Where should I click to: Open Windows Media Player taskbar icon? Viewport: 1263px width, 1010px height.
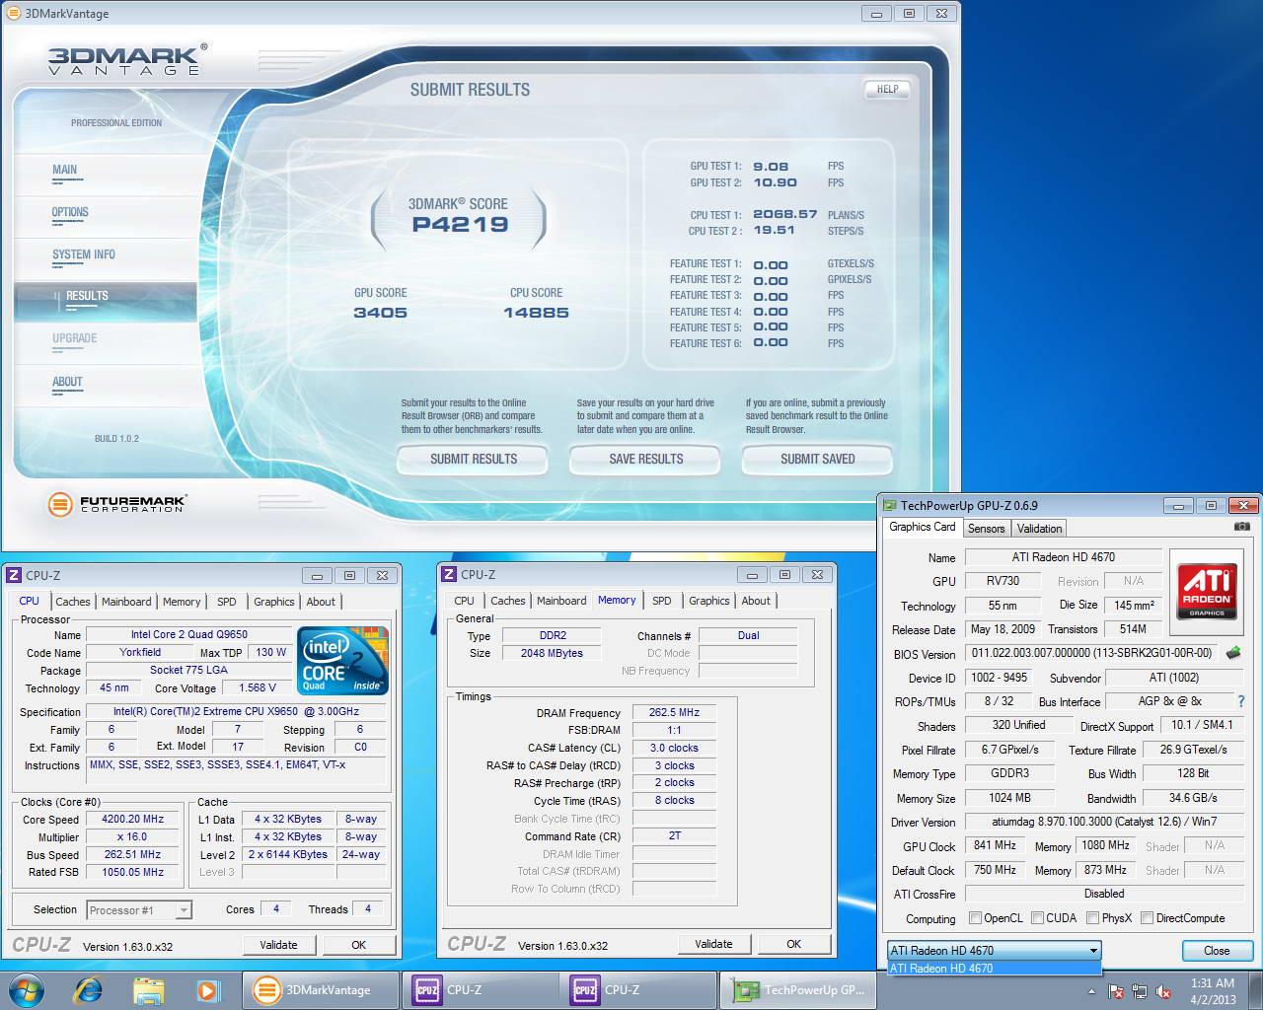coord(207,990)
